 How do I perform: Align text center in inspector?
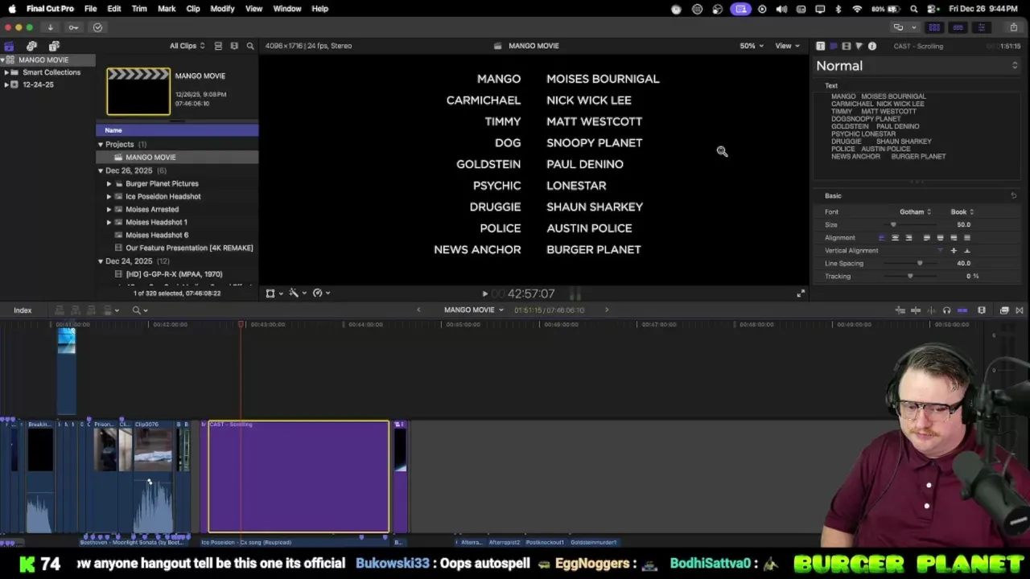tap(895, 238)
